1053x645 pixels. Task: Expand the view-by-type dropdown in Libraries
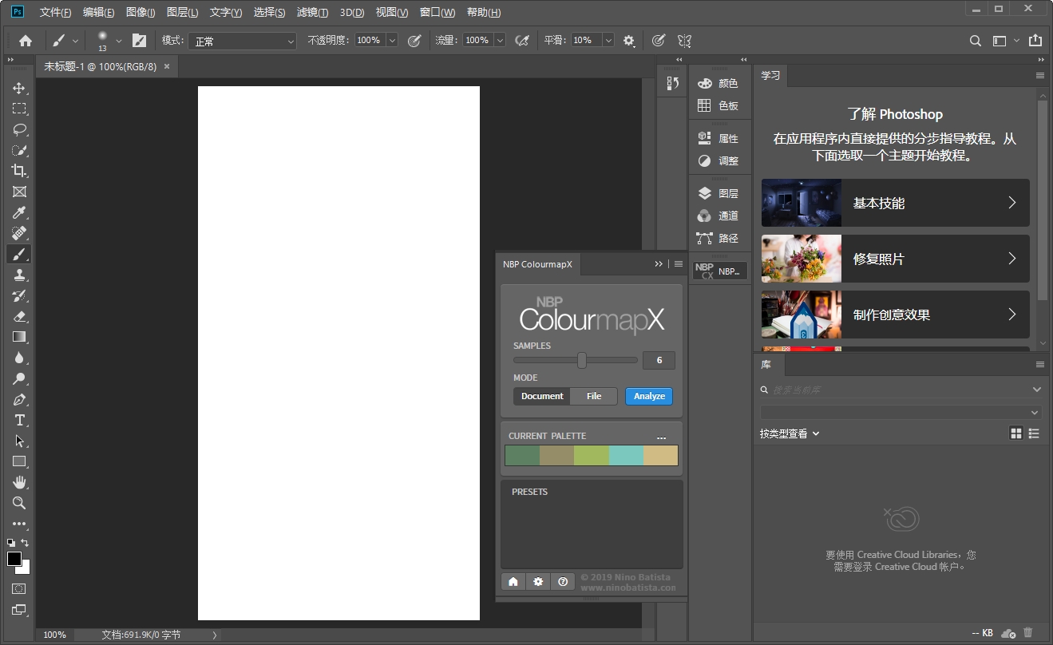[790, 433]
